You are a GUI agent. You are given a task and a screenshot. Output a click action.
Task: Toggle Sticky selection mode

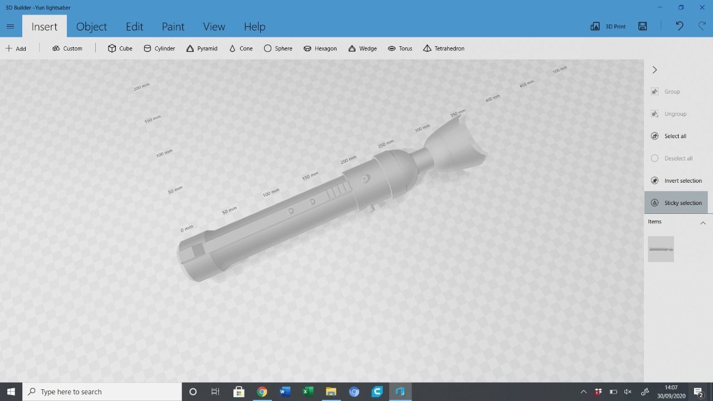pyautogui.click(x=676, y=203)
